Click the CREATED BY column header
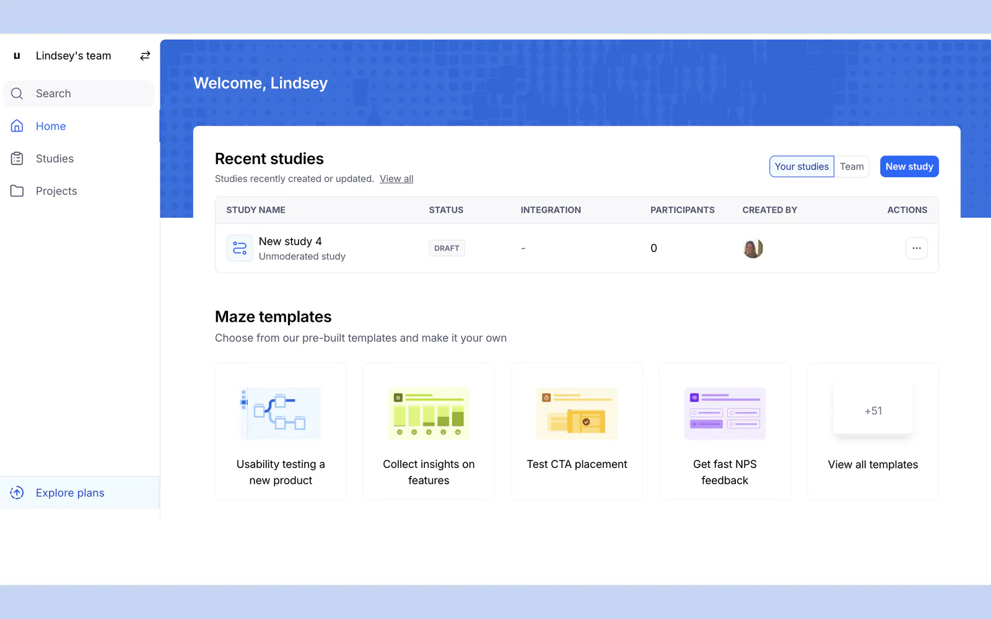 770,210
